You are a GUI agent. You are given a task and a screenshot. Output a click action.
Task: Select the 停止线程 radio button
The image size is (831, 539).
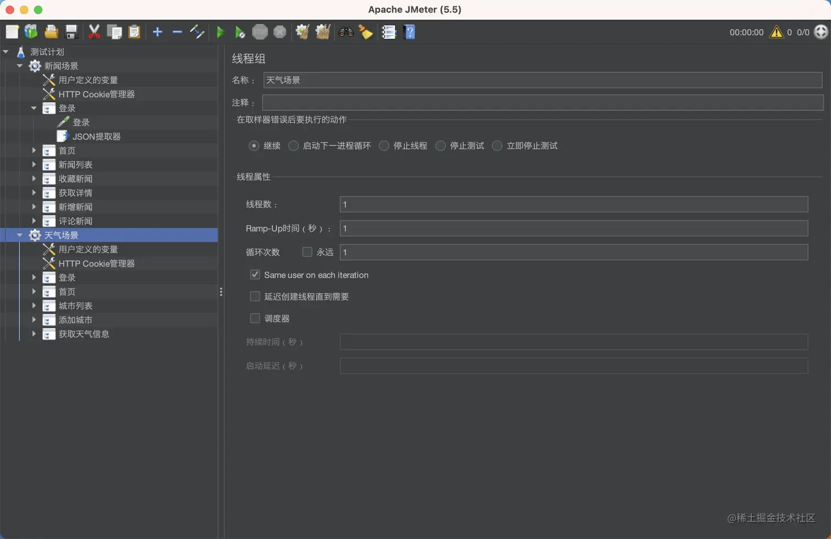[x=384, y=145]
